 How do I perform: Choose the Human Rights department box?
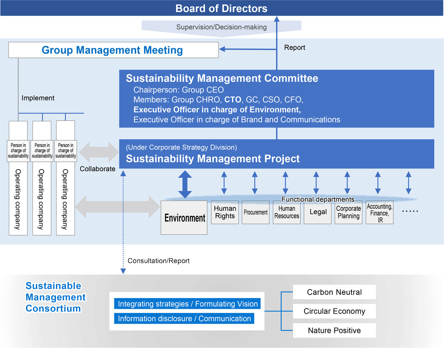click(x=225, y=212)
